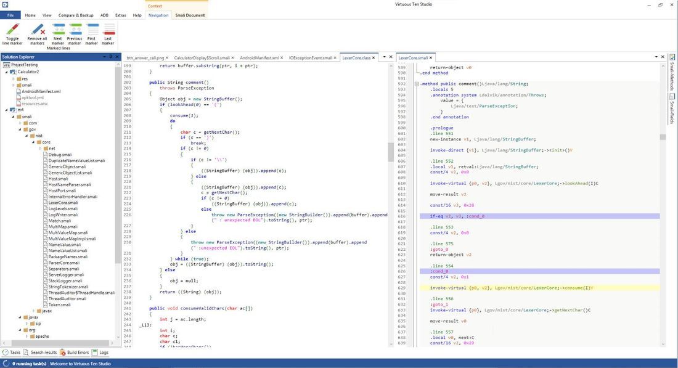Pin the Solution Explorer panel

click(x=111, y=57)
